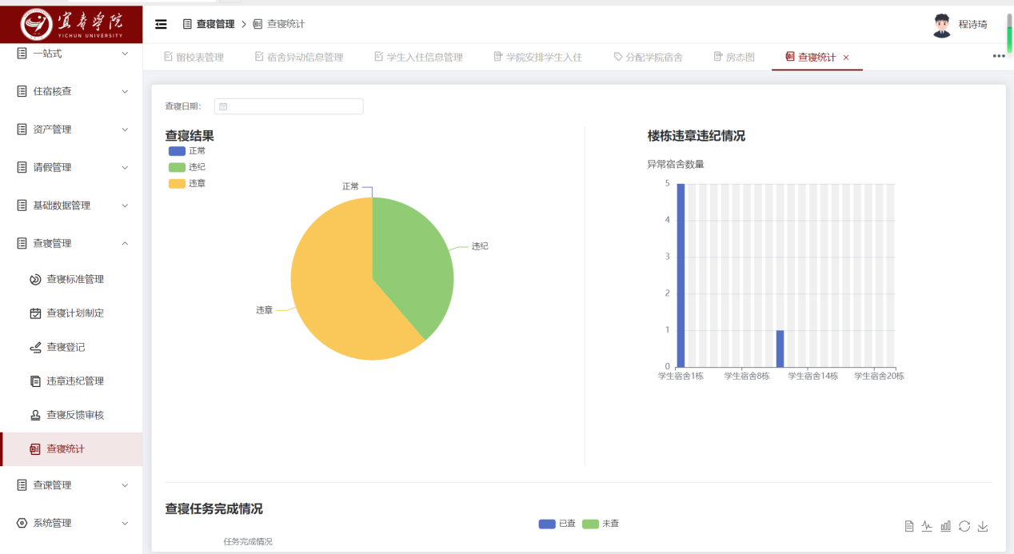
Task: Click the user avatar of 程诗琦
Action: 942,25
